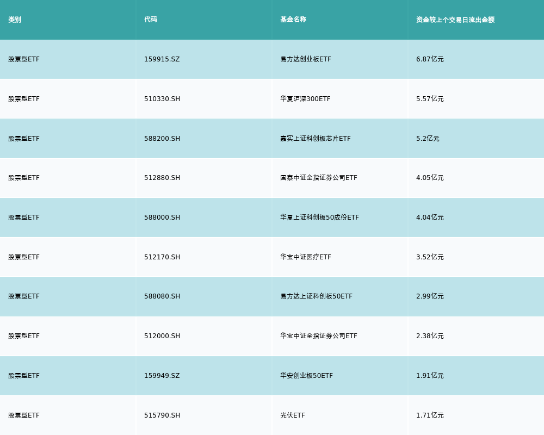This screenshot has height=435, width=544.
Task: Select code 512880.SH
Action: 162,178
